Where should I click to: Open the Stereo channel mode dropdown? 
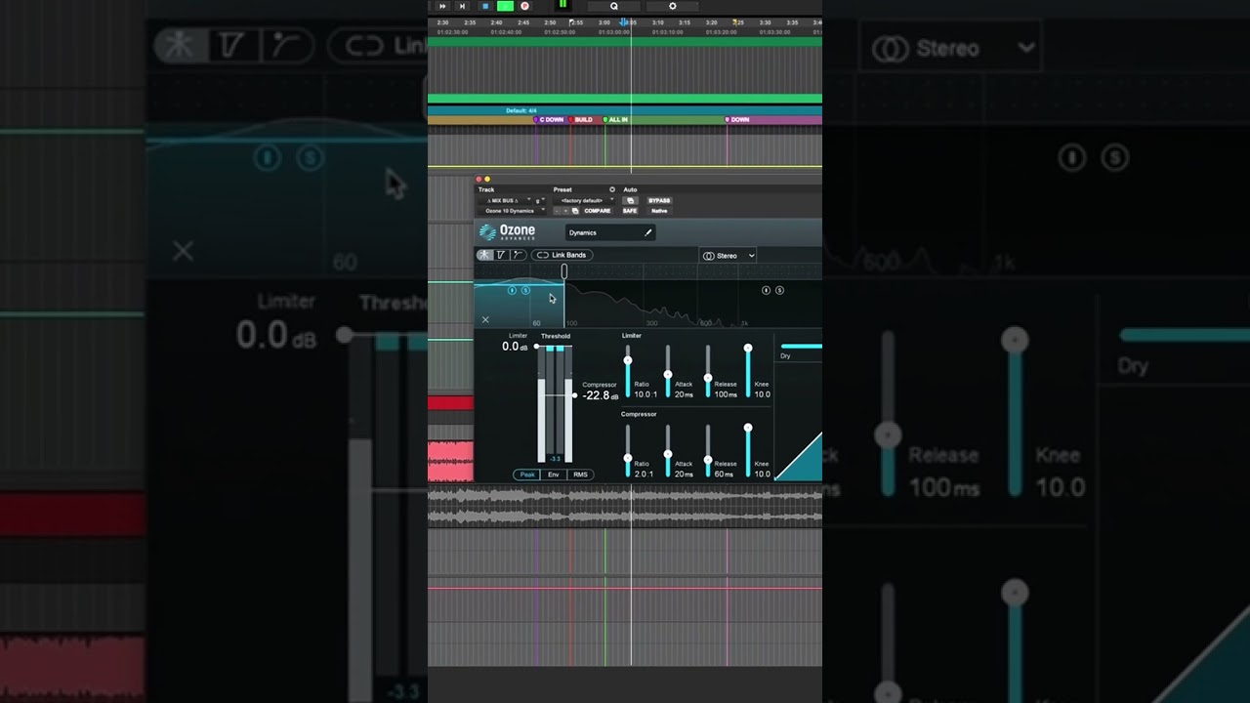729,256
